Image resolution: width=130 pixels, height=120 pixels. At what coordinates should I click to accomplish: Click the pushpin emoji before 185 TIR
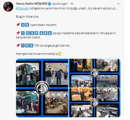click(x=18, y=46)
